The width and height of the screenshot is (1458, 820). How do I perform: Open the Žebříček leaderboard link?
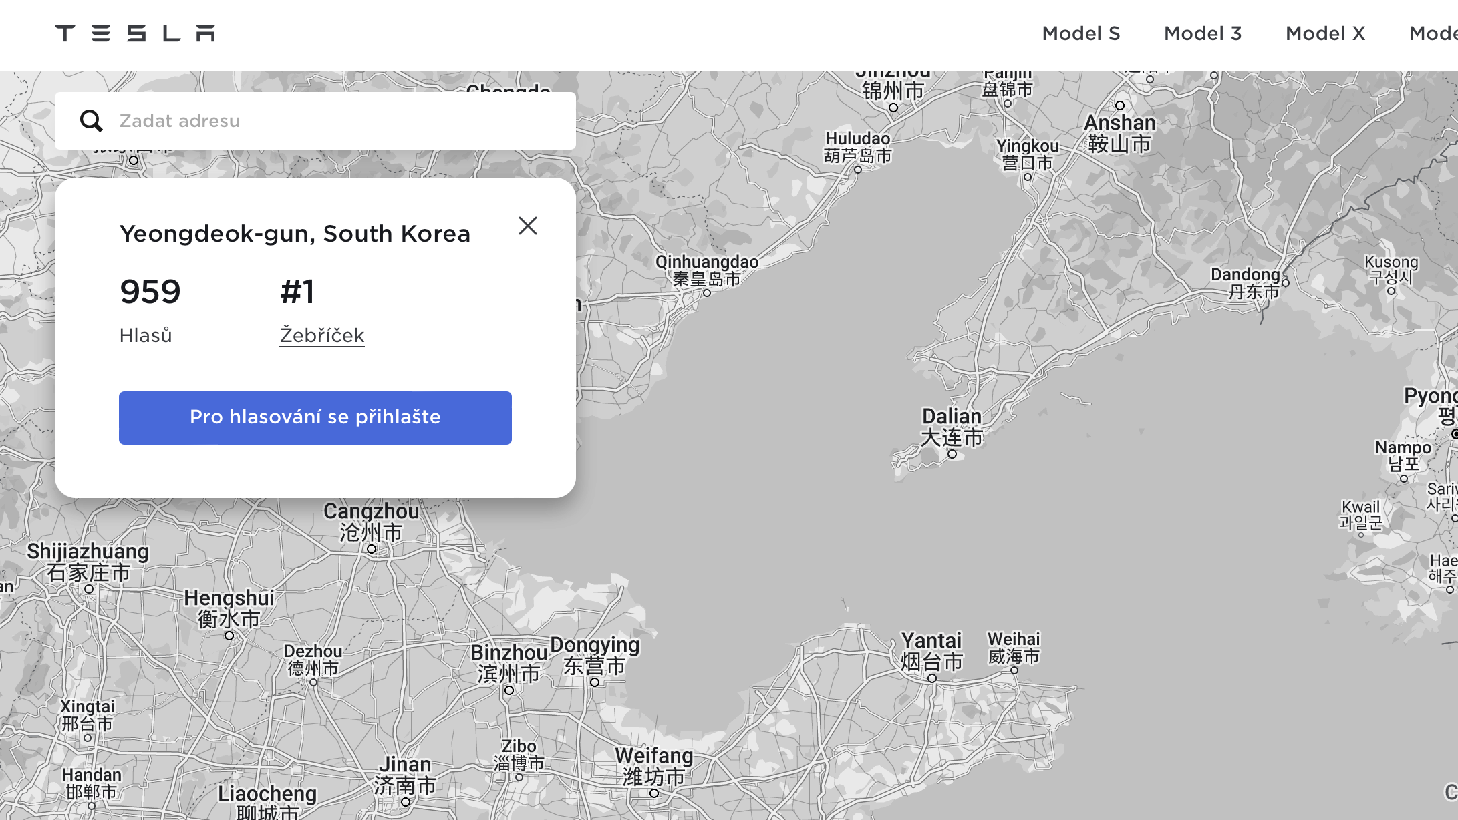click(x=321, y=335)
